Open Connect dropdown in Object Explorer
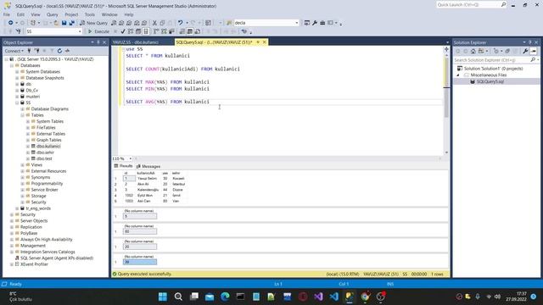Viewport: 543px width, 305px height. [14, 51]
